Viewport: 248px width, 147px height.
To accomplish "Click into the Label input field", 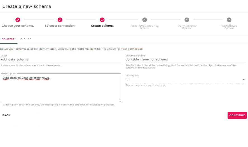I will 61,60.
